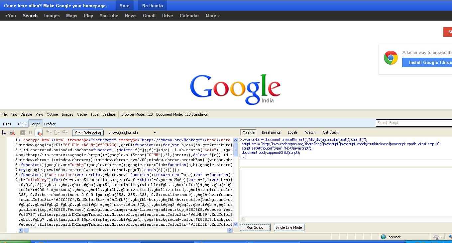This screenshot has width=452, height=243.
Task: Switch to the CSS tab
Action: click(21, 124)
